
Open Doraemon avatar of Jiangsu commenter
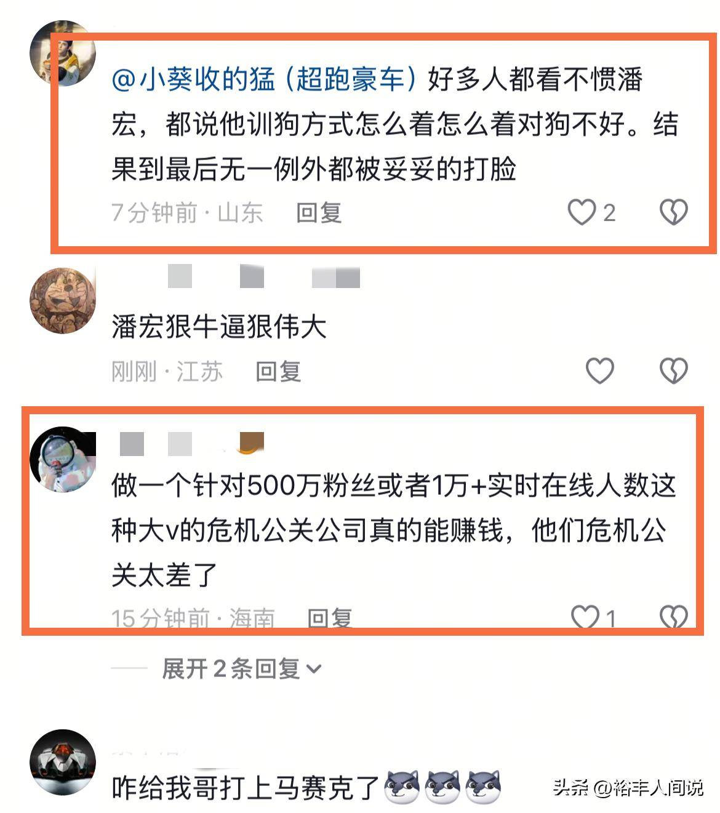63,300
